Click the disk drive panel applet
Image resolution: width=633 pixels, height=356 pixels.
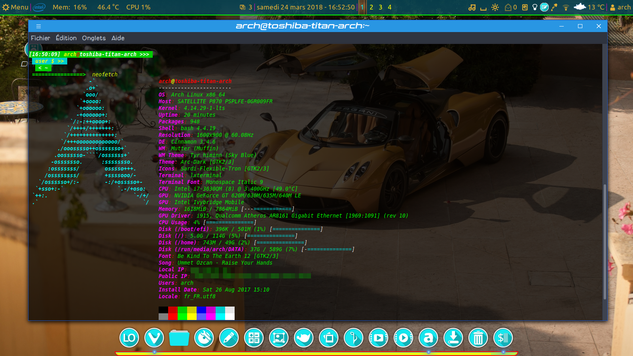click(x=525, y=7)
